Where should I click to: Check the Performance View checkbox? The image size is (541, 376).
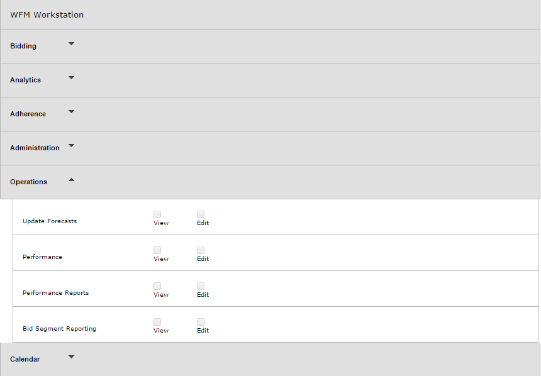coord(157,250)
